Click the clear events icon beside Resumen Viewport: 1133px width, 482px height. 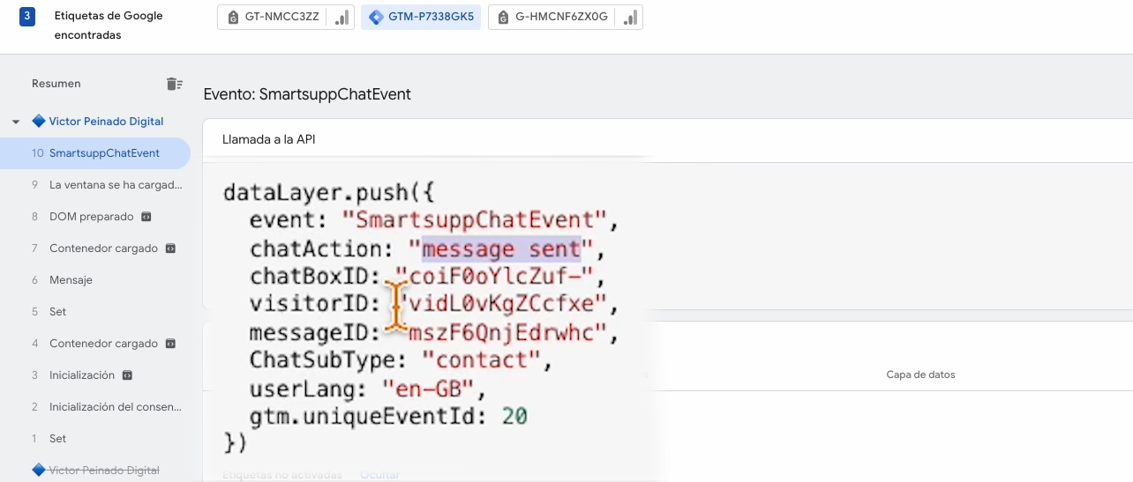click(174, 84)
